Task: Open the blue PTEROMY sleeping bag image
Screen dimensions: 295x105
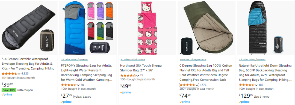Action: [88, 28]
